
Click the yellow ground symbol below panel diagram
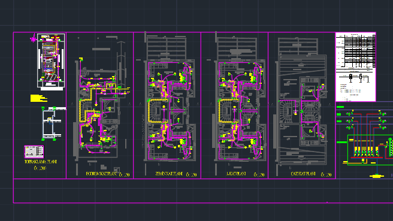(x=377, y=176)
